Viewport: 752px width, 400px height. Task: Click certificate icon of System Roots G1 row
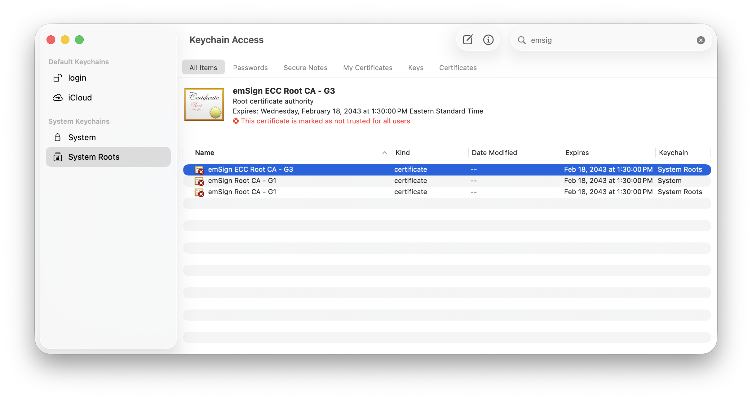pyautogui.click(x=199, y=192)
